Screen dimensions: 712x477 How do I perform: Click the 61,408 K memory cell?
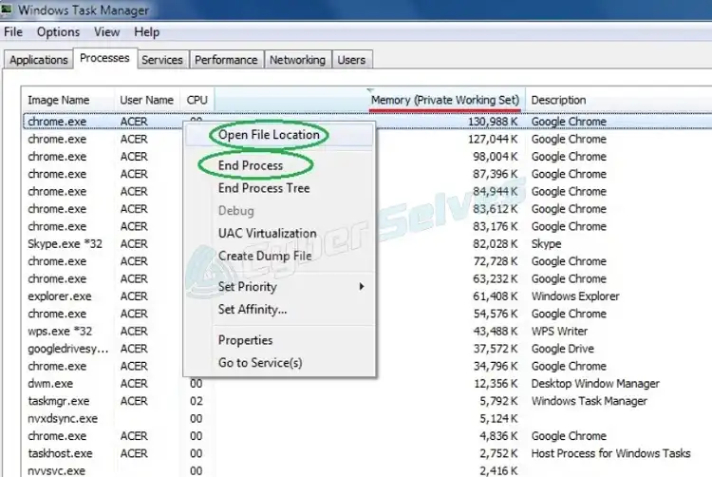[496, 296]
